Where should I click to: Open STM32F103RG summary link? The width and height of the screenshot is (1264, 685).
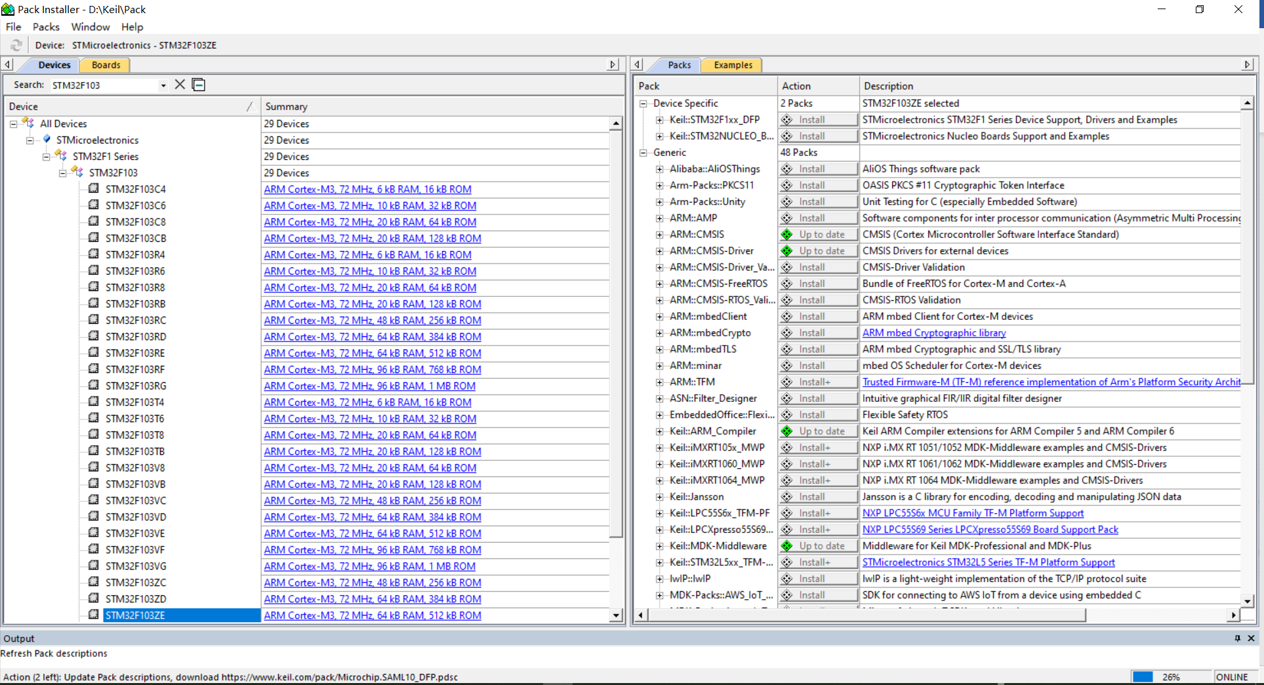coord(369,386)
